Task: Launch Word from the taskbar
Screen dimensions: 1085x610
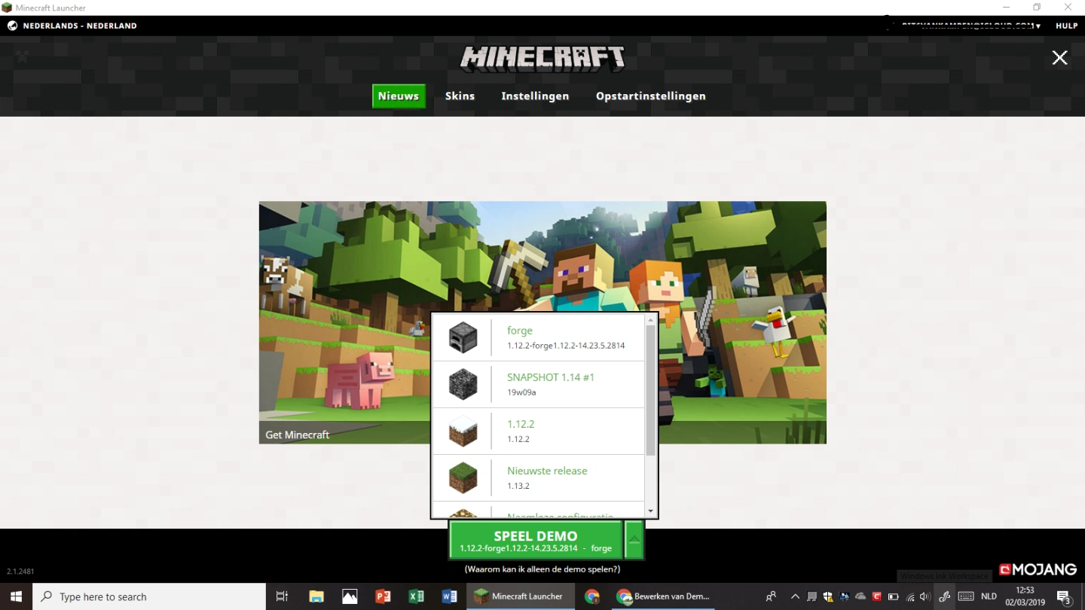Action: (450, 596)
